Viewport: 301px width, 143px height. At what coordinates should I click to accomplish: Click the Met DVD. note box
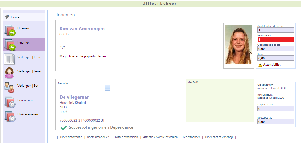[220, 101]
